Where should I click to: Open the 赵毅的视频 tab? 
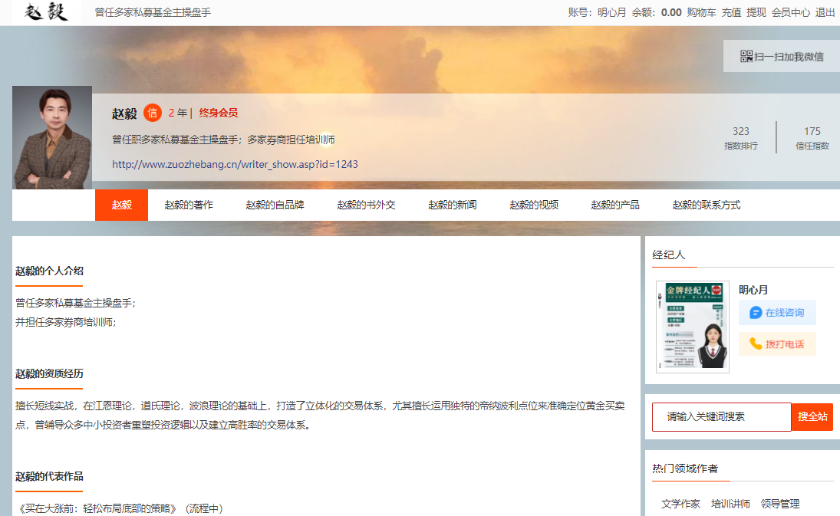534,205
